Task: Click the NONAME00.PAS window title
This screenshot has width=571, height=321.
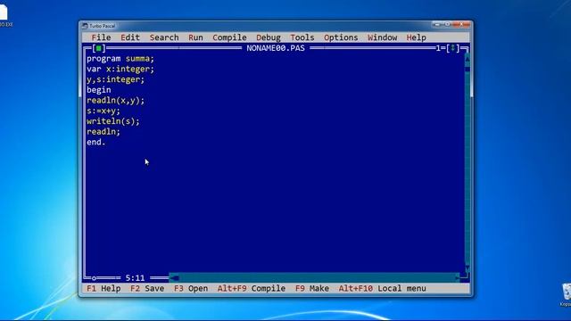Action: point(276,48)
